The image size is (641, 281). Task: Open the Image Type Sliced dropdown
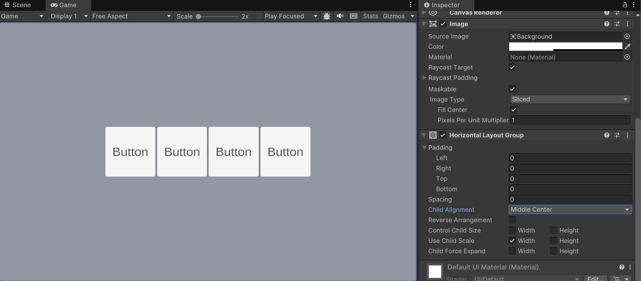click(570, 99)
